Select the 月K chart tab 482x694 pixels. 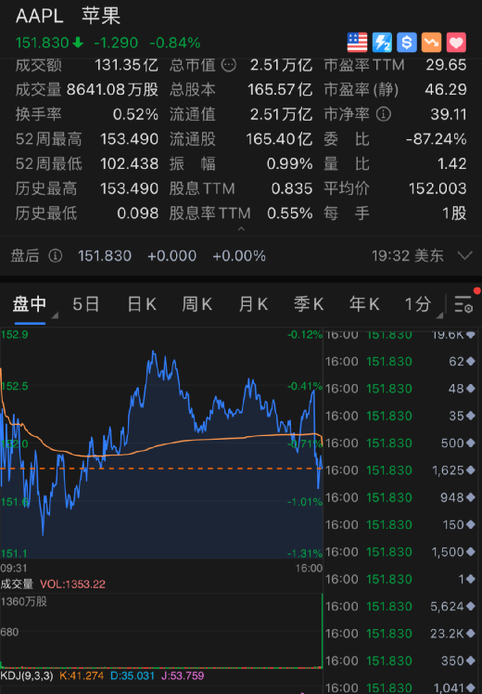coord(253,304)
